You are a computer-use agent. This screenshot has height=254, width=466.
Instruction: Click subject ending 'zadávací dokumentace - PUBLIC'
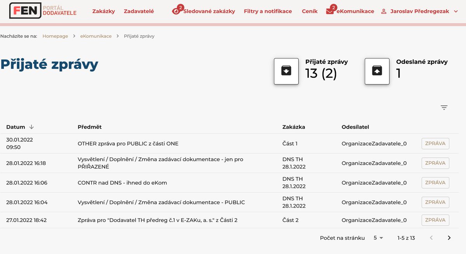pos(161,202)
